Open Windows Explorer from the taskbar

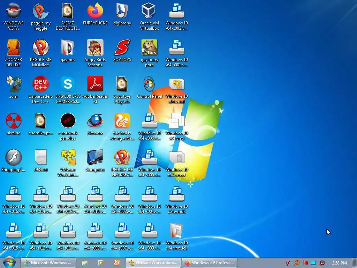[x=84, y=263]
